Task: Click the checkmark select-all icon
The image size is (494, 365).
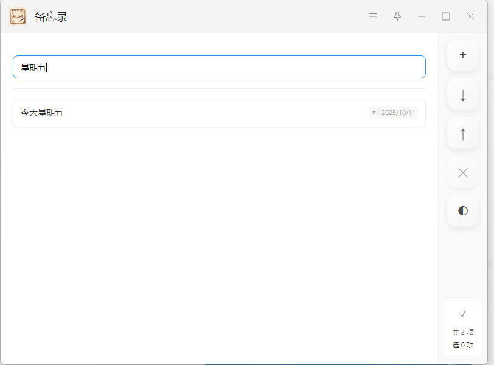Action: point(462,314)
